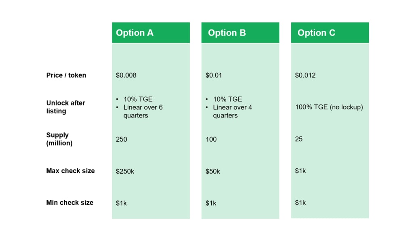Click the $0.008 price in Option A

(126, 75)
